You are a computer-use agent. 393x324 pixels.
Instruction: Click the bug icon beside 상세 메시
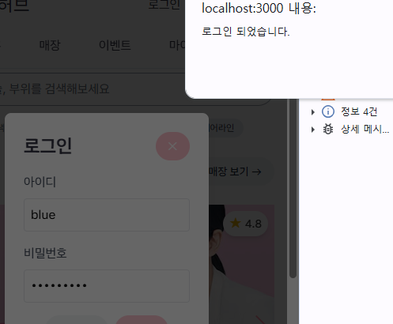point(328,129)
